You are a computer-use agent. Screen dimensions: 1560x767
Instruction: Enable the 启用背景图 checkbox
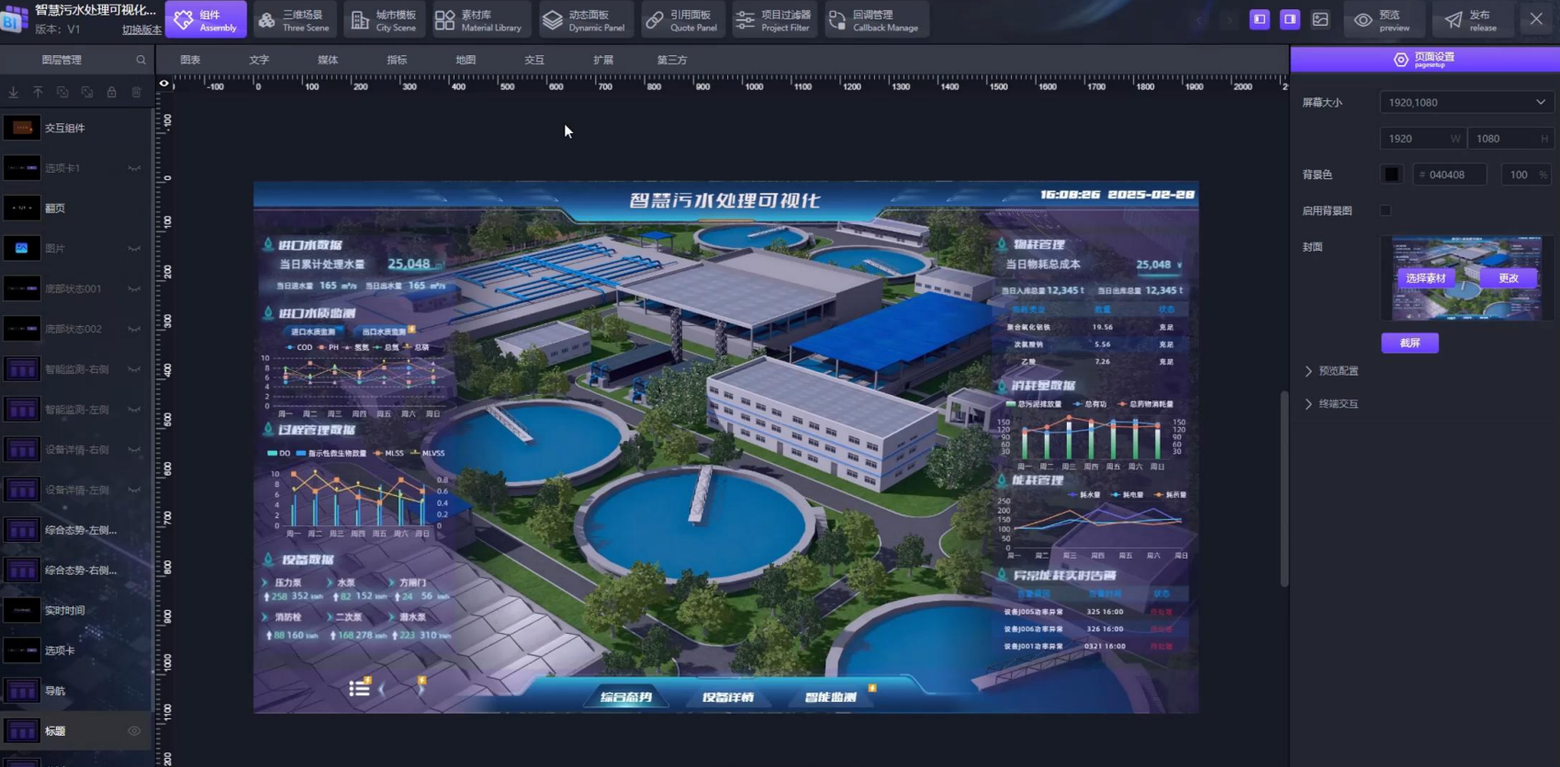click(1386, 210)
